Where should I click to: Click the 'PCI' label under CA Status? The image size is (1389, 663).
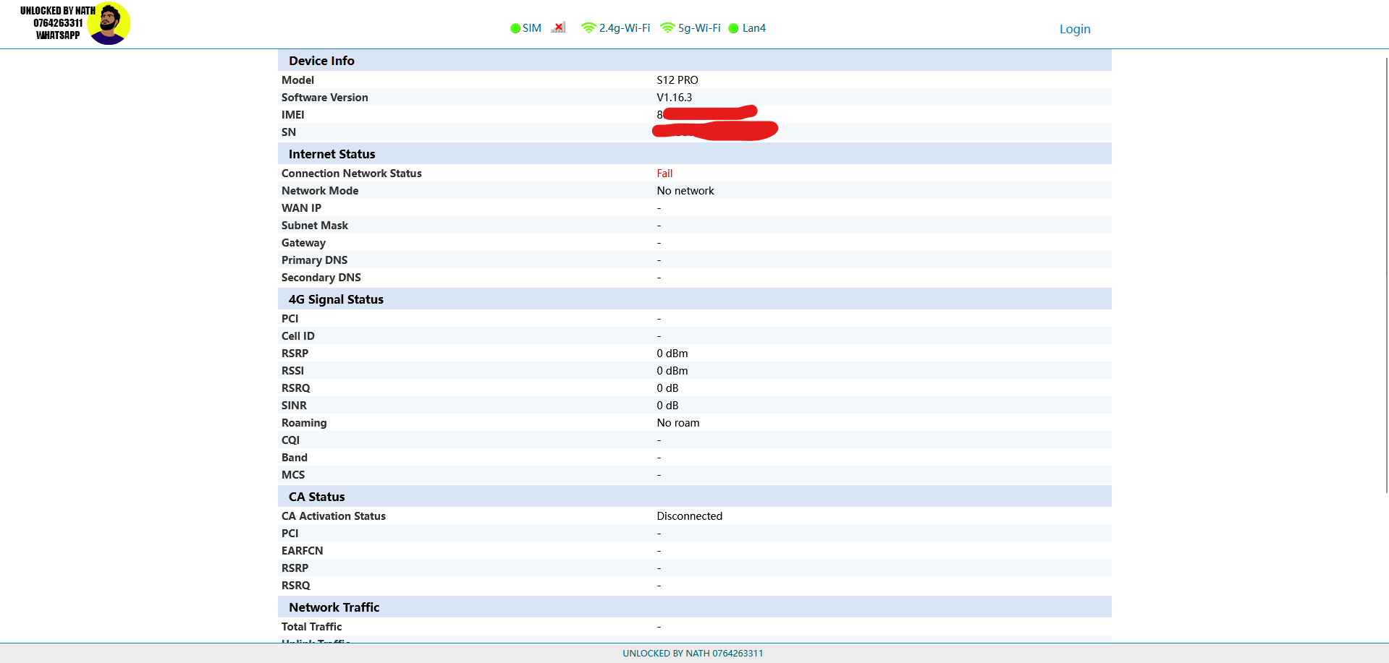(290, 534)
